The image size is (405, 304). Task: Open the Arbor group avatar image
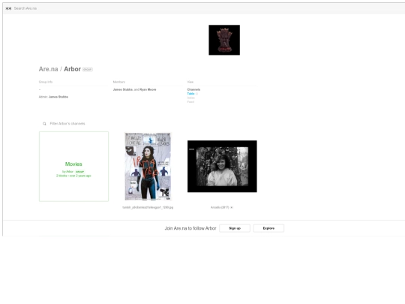pos(224,40)
